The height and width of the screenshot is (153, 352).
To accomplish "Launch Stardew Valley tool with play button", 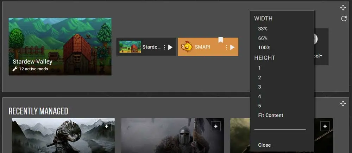I will 170,47.
